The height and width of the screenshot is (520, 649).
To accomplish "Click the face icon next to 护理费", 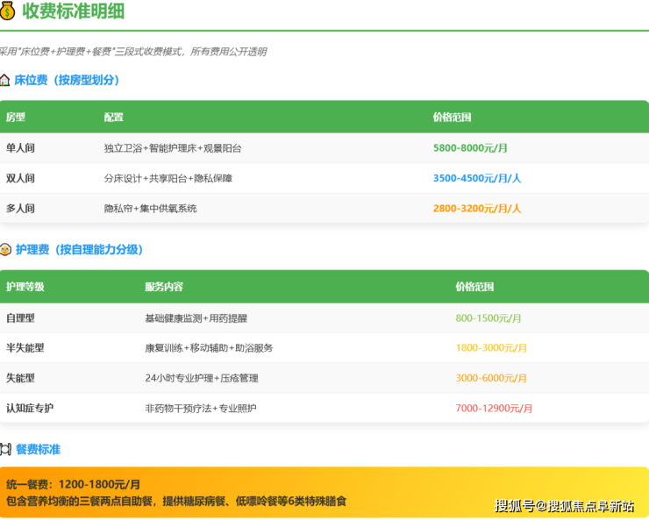I will coord(5,250).
